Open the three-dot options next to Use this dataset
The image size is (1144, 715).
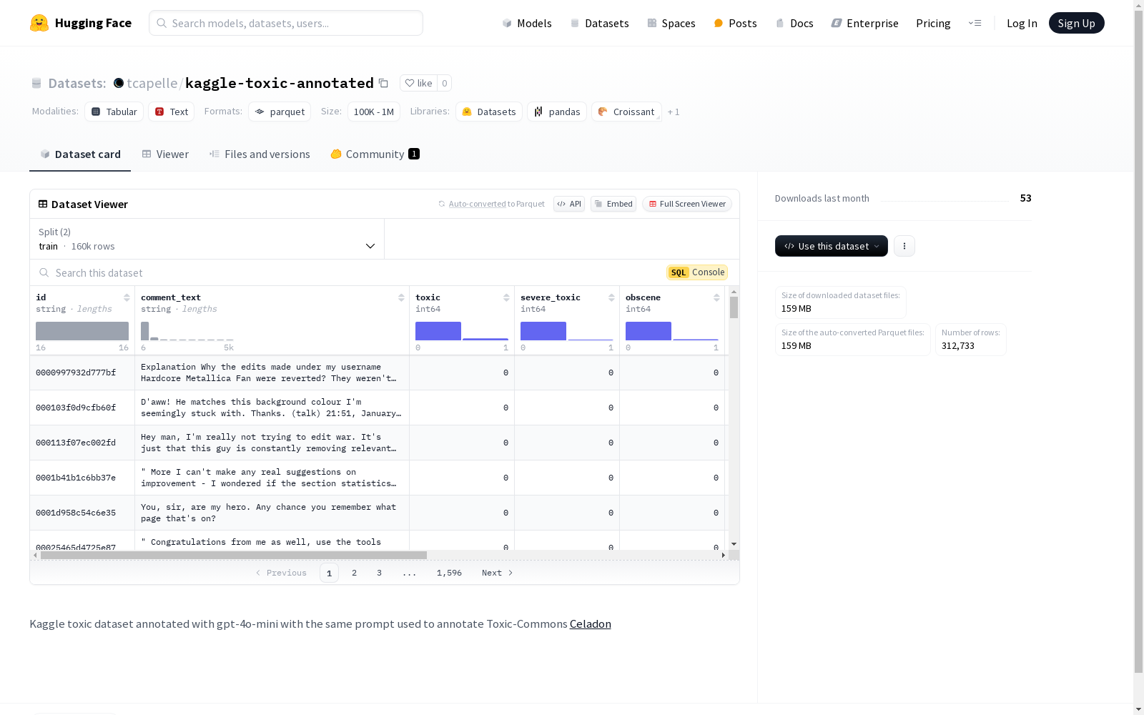[904, 246]
